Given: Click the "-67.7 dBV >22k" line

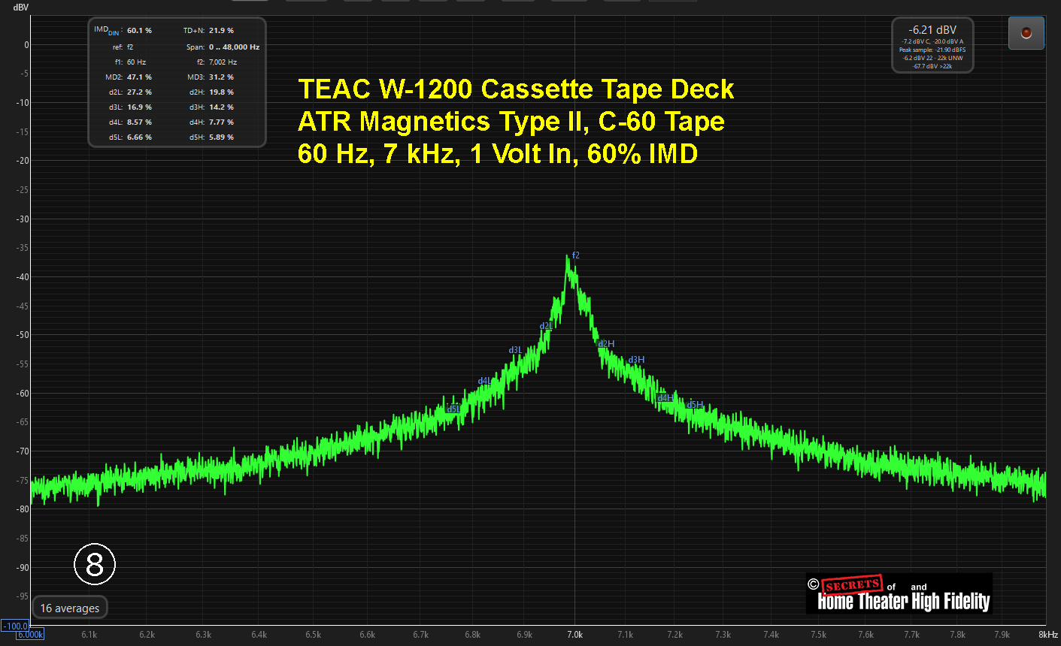Looking at the screenshot, I should pos(932,66).
